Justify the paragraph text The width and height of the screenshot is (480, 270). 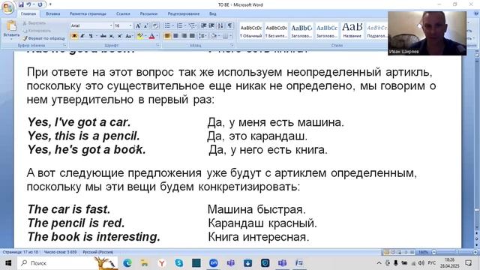coord(192,36)
